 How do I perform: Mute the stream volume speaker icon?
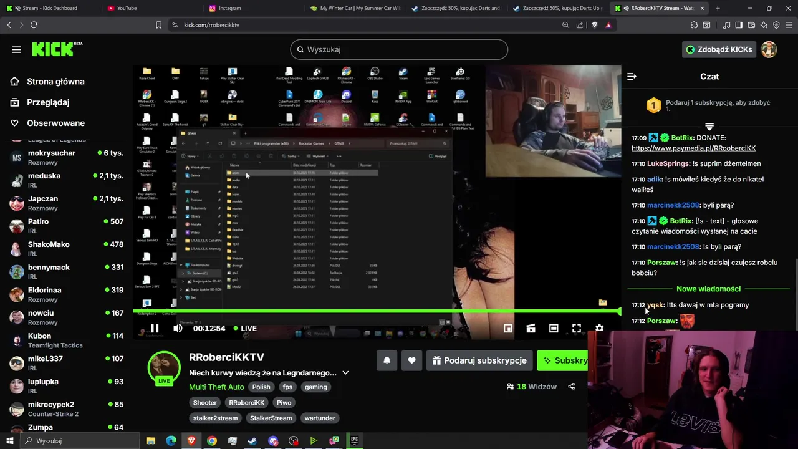pyautogui.click(x=178, y=328)
